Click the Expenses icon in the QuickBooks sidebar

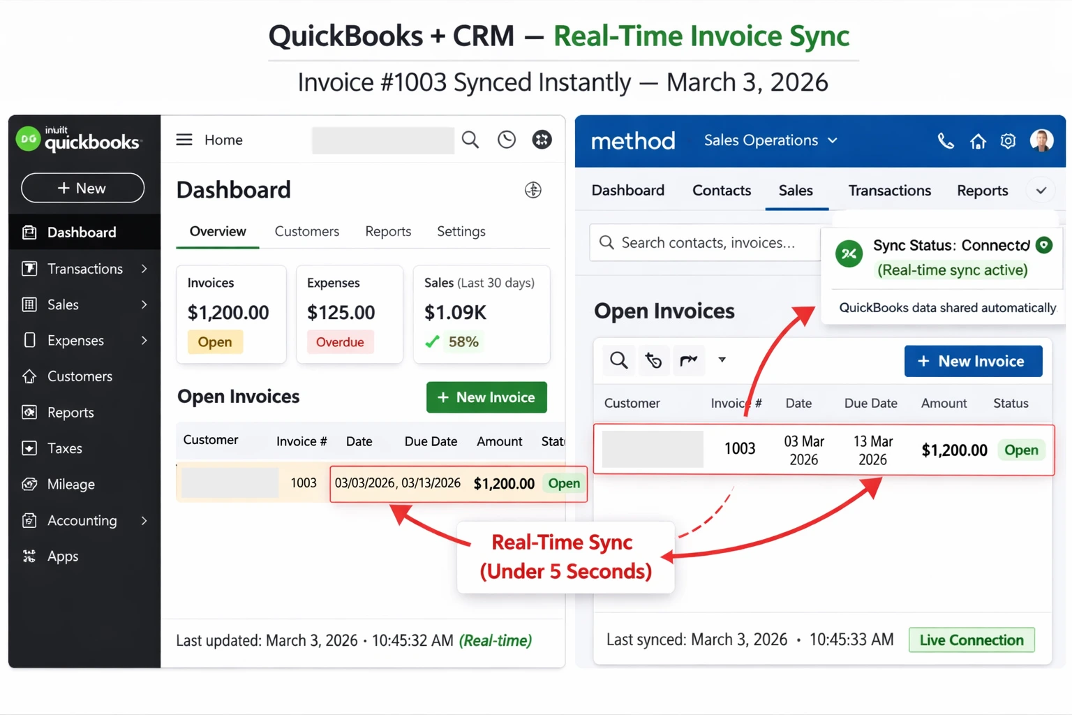tap(29, 340)
